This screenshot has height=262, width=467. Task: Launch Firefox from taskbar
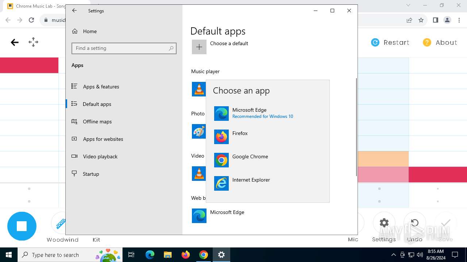(x=185, y=255)
